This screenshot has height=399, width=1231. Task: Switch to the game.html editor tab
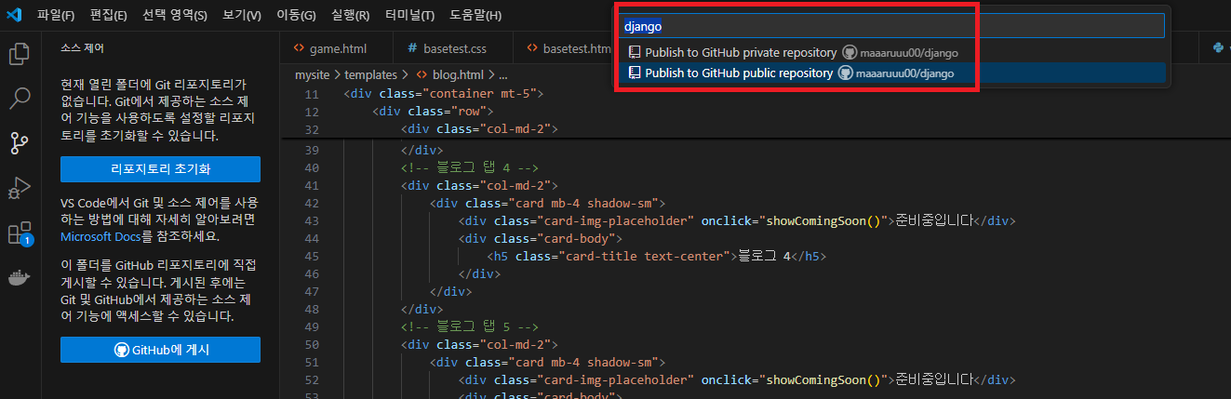(336, 48)
